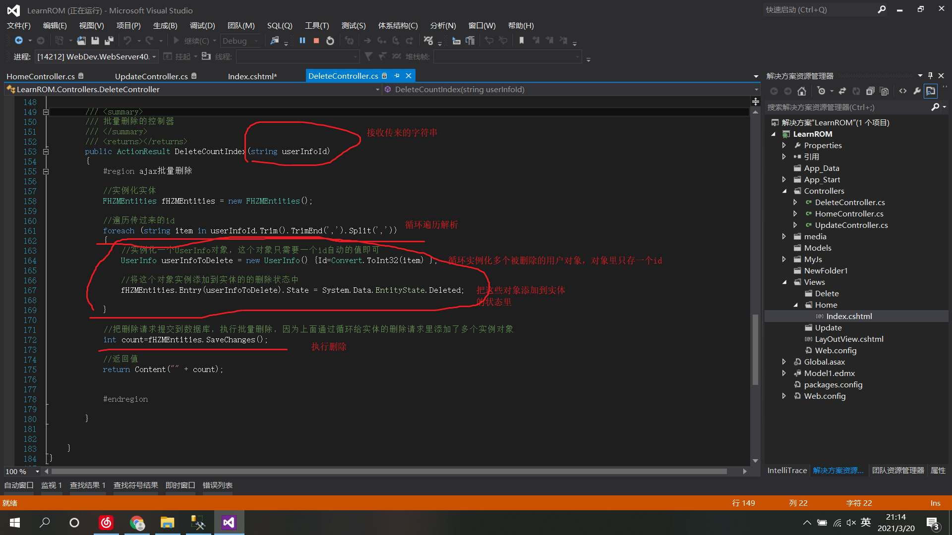952x535 pixels.
Task: Click Solution Explorer Home icon
Action: coord(802,91)
